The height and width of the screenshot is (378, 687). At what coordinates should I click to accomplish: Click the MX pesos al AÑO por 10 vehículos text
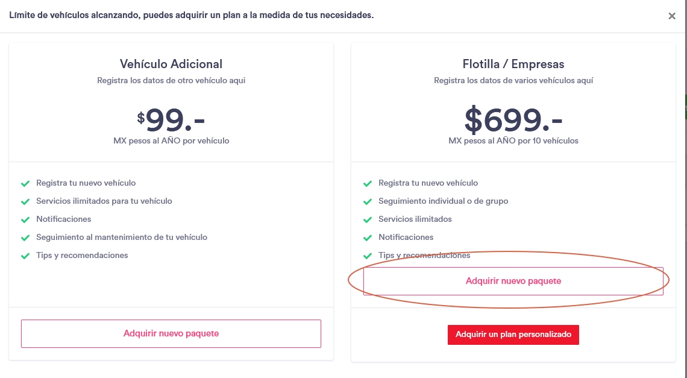pyautogui.click(x=513, y=140)
